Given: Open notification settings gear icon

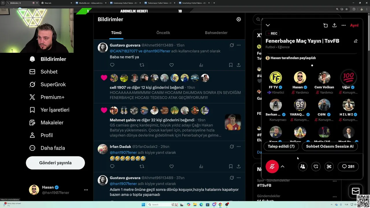Looking at the screenshot, I should [238, 19].
